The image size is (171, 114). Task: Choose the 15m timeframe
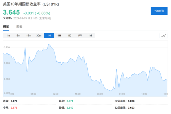click(29, 36)
